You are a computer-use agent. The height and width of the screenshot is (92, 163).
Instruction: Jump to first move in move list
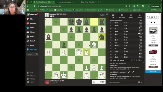[x=132, y=61]
